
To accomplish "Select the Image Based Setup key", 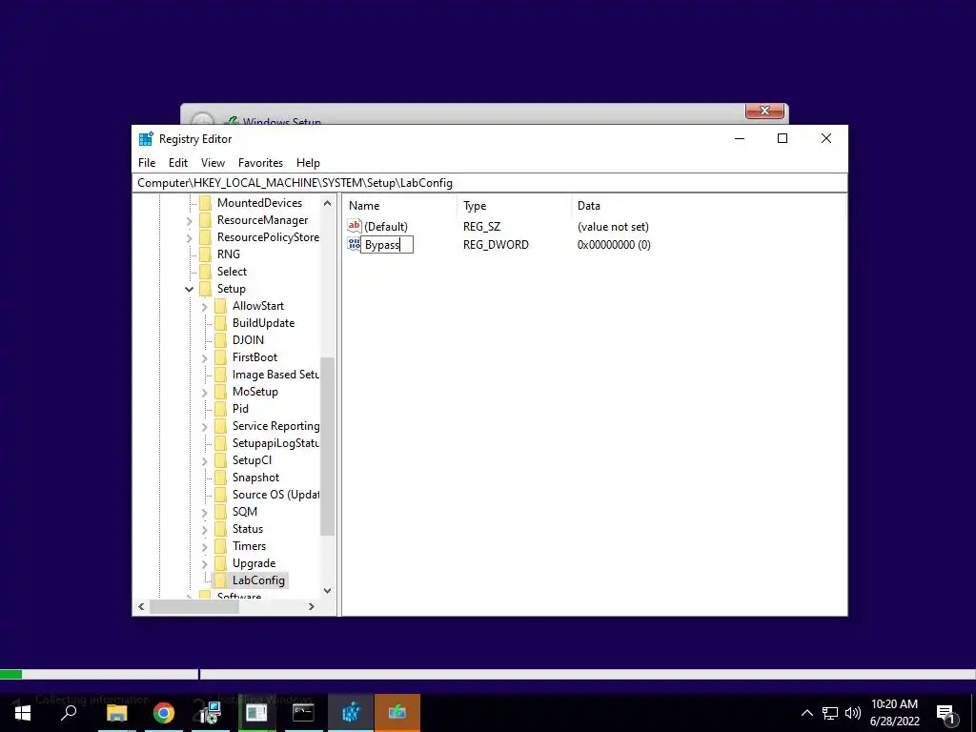I will click(x=275, y=375).
